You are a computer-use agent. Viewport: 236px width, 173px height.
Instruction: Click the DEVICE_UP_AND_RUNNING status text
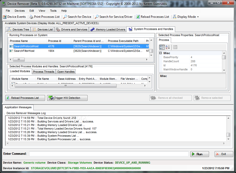pos(133,163)
